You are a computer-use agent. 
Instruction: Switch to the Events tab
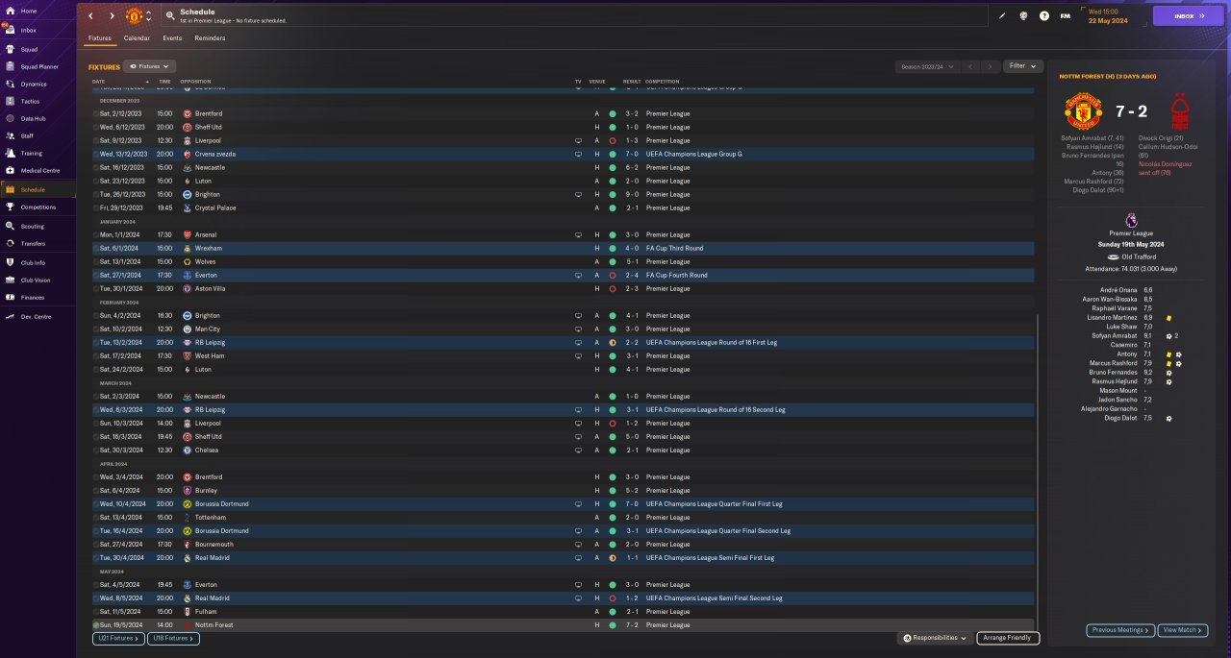click(x=172, y=38)
